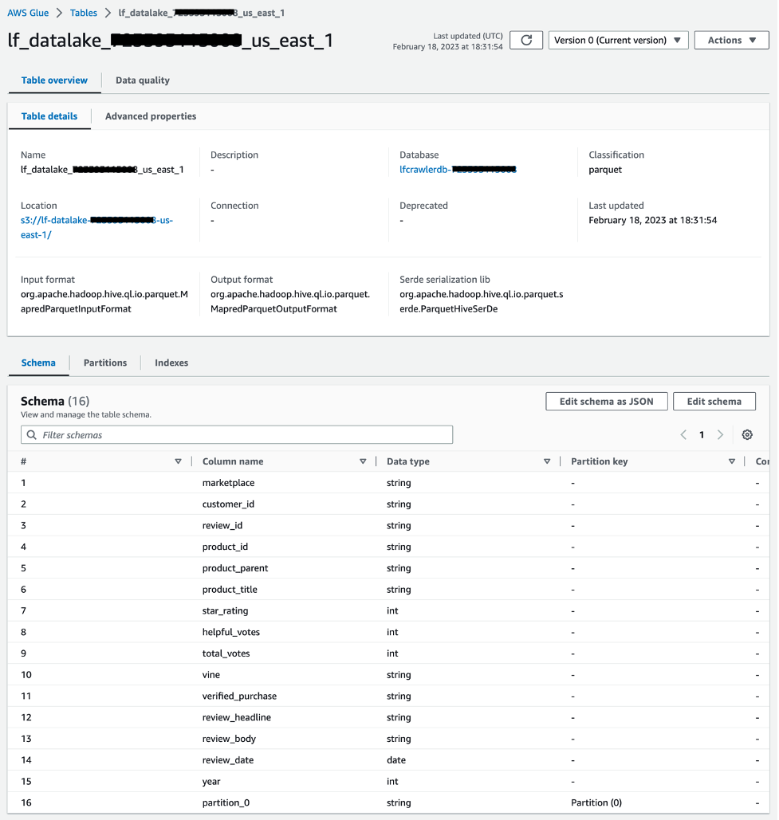Sort by Partition key arrow
Image resolution: width=779 pixels, height=820 pixels.
point(733,461)
